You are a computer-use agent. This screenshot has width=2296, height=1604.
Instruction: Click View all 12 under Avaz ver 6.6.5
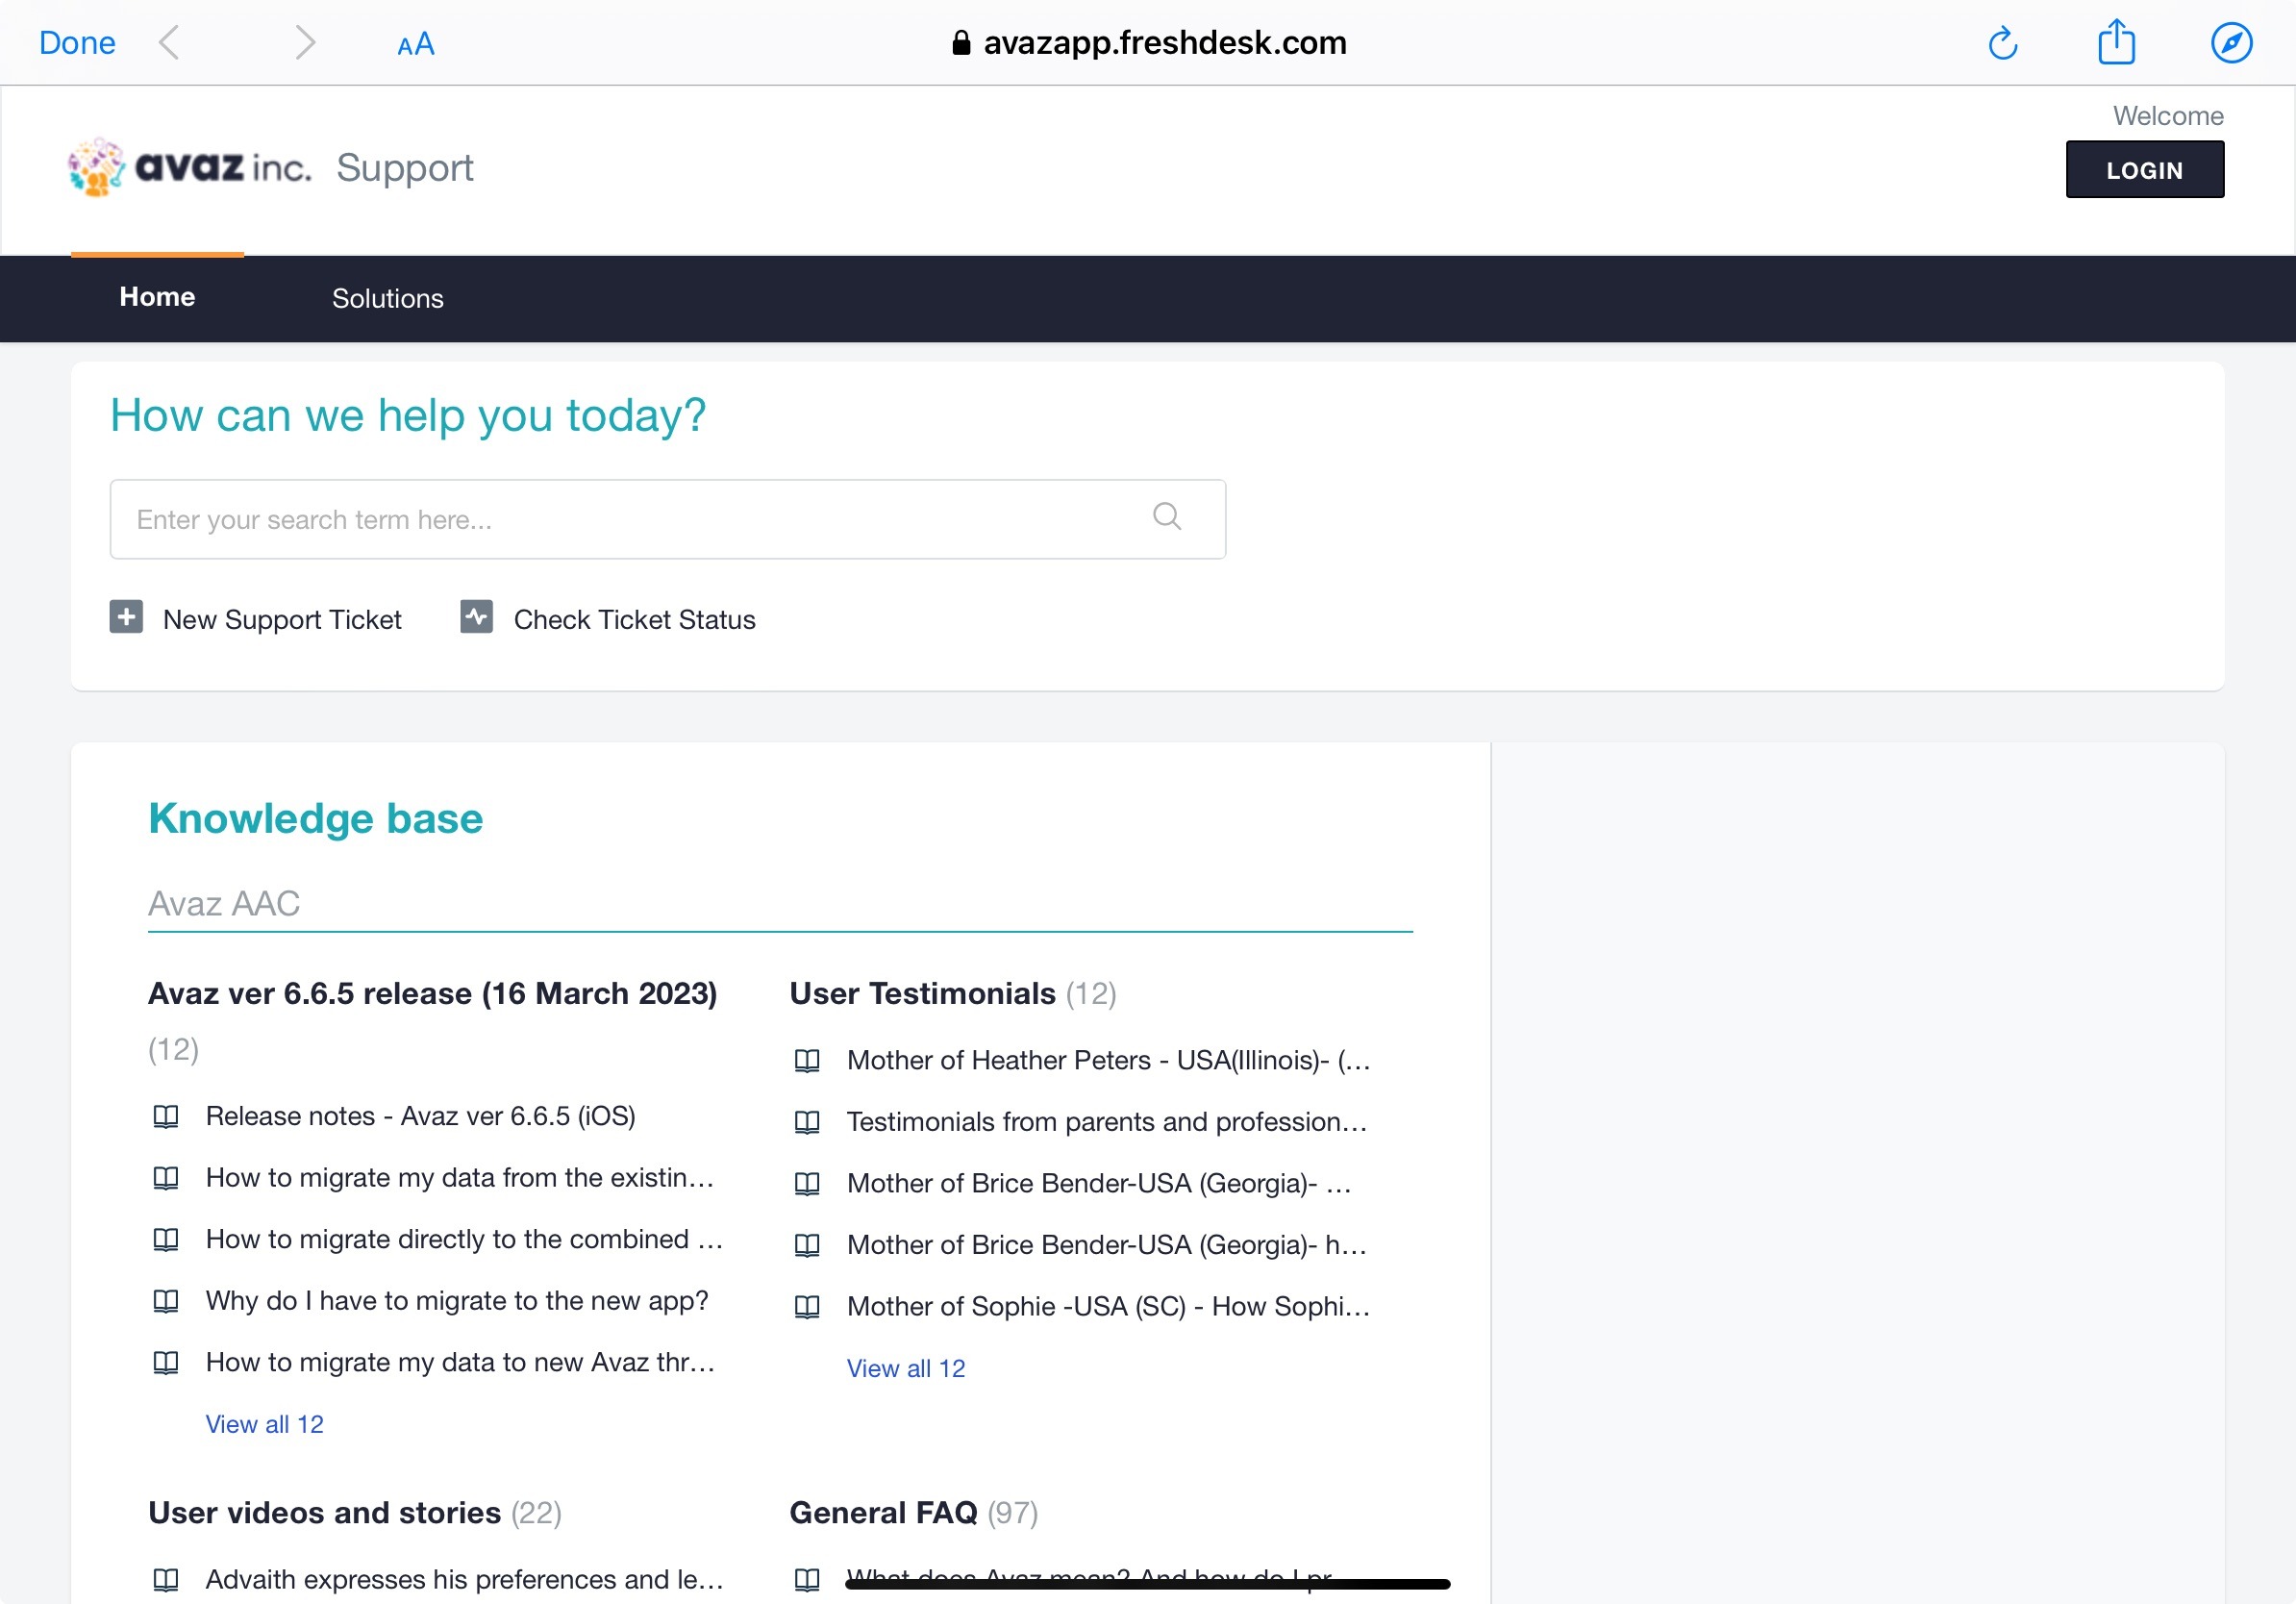pyautogui.click(x=265, y=1424)
